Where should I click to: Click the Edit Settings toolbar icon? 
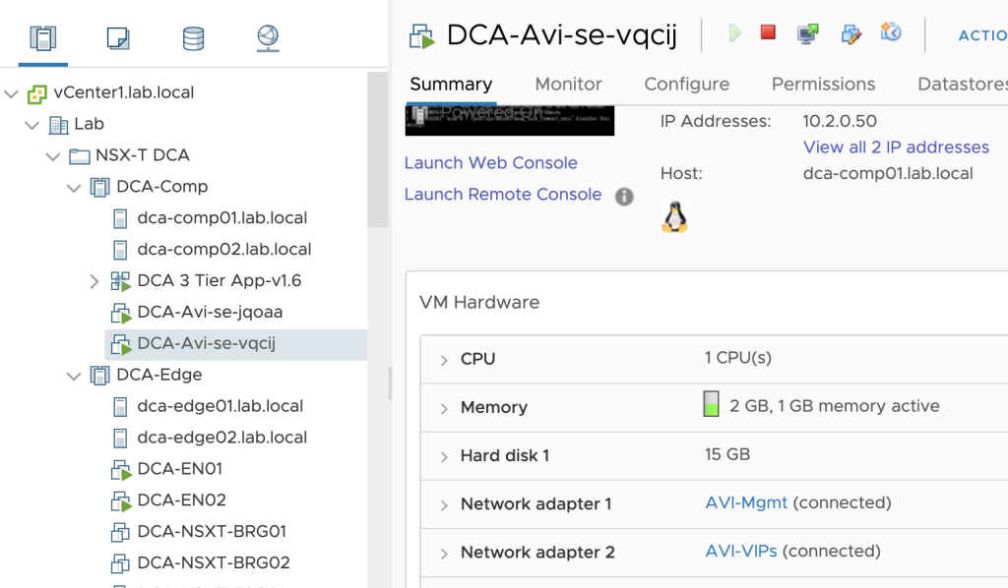pyautogui.click(x=851, y=34)
